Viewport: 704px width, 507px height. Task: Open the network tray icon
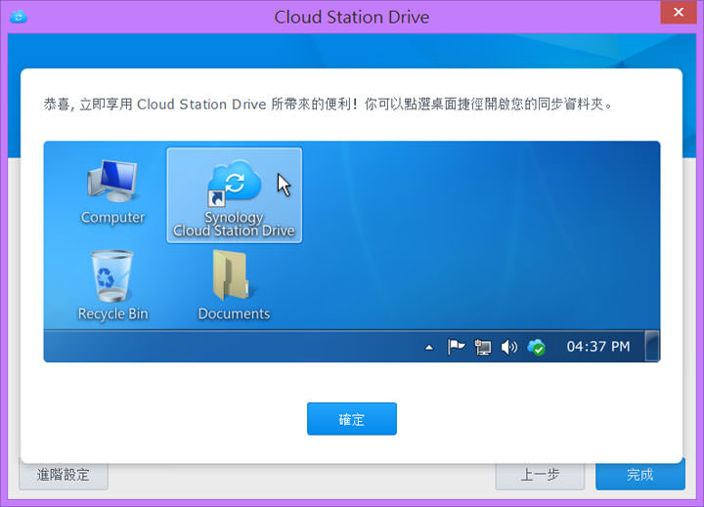coord(482,347)
